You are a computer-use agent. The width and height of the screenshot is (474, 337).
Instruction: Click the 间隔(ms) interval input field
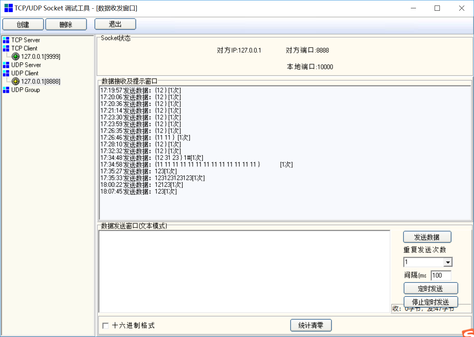(441, 275)
